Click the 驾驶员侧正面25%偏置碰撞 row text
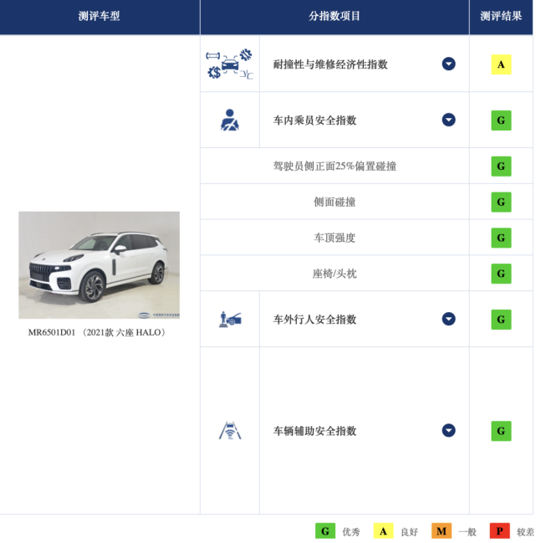536x543 pixels. coord(334,166)
